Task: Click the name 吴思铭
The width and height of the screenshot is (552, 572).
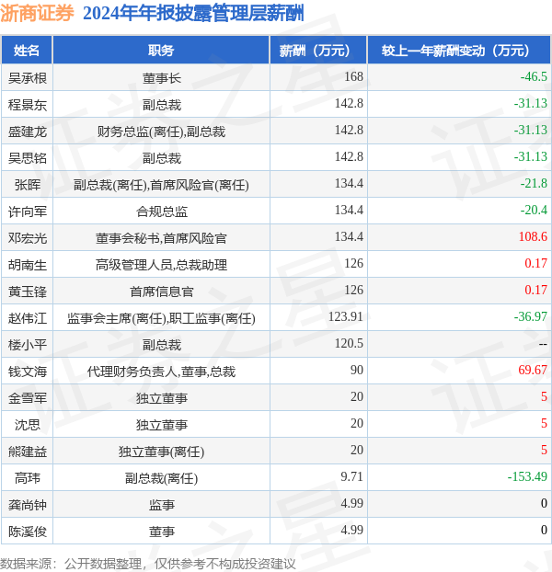Action: (x=28, y=158)
